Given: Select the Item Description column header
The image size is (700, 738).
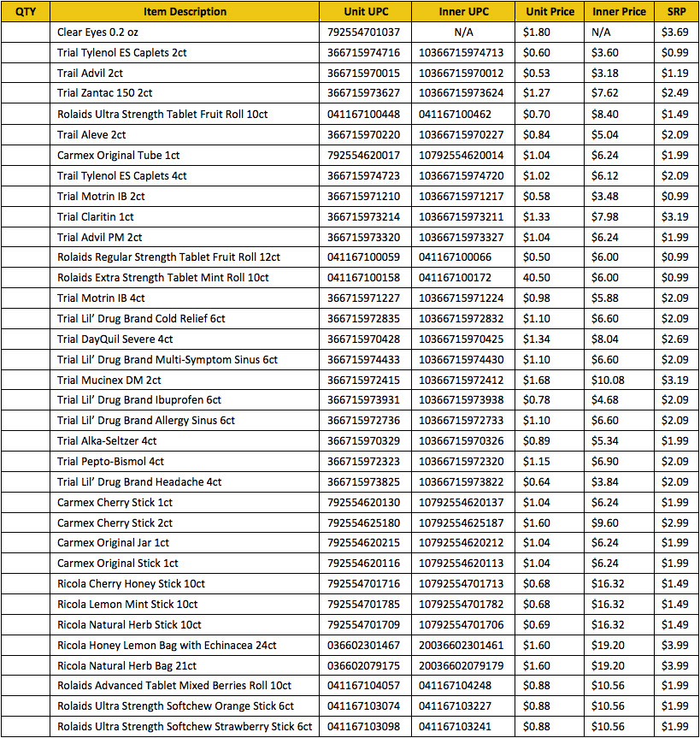Looking at the screenshot, I should [x=185, y=12].
